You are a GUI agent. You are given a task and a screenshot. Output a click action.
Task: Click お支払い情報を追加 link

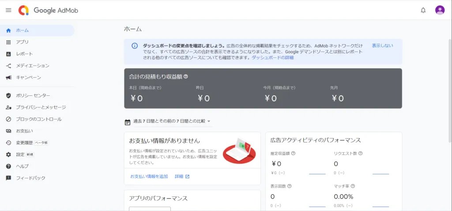[x=149, y=177]
